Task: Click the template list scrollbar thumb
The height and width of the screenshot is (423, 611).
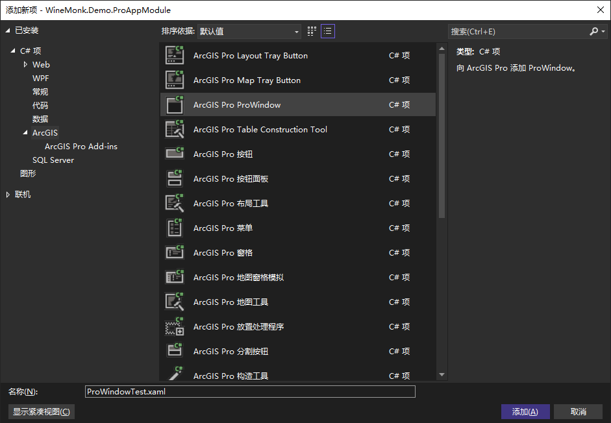Action: pyautogui.click(x=442, y=136)
